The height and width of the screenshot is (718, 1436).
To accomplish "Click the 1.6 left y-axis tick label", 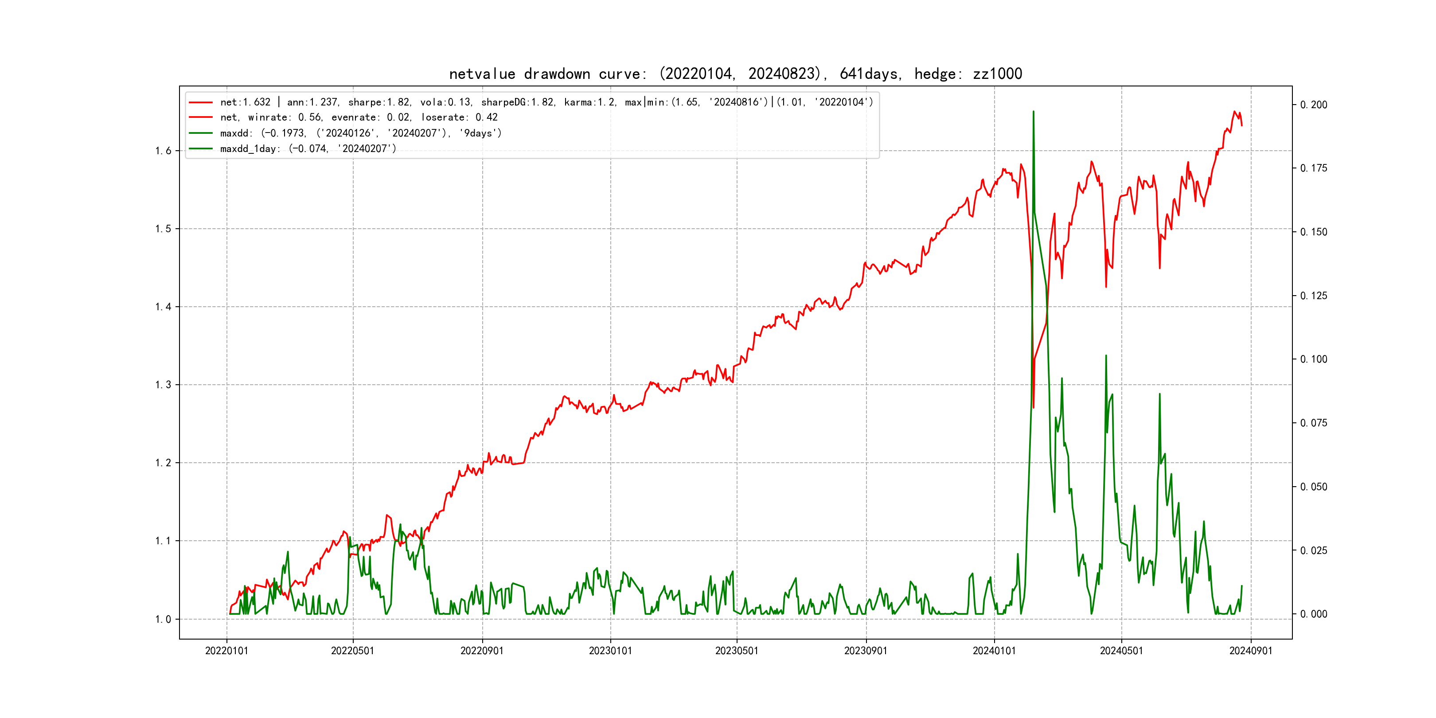I will (163, 151).
